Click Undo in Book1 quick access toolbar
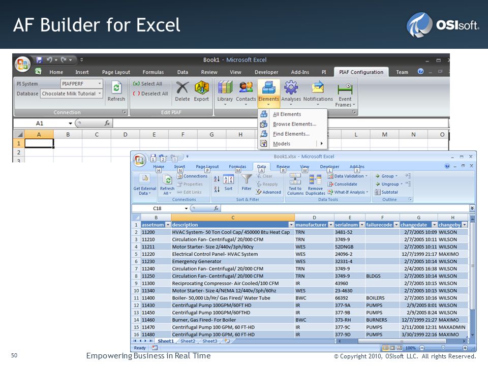 (x=49, y=59)
